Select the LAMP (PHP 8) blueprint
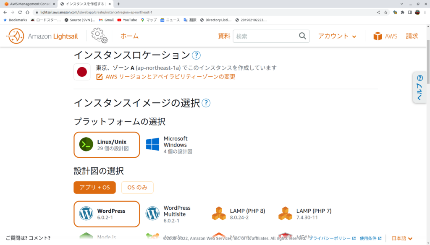 click(x=239, y=214)
